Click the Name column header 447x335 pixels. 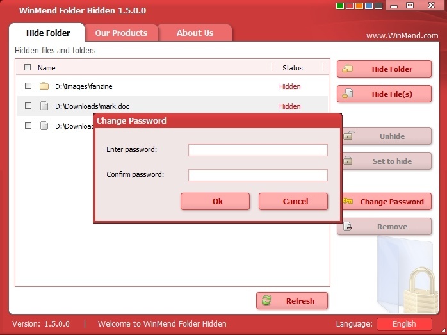47,68
